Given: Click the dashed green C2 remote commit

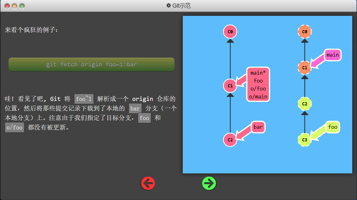Looking at the screenshot, I should point(305,103).
